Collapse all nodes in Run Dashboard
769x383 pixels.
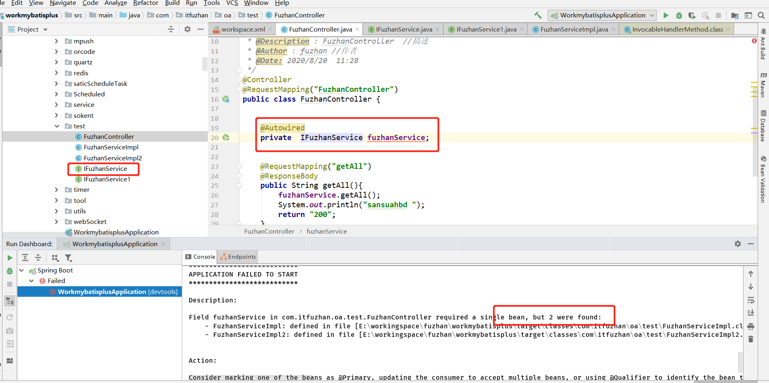point(38,257)
